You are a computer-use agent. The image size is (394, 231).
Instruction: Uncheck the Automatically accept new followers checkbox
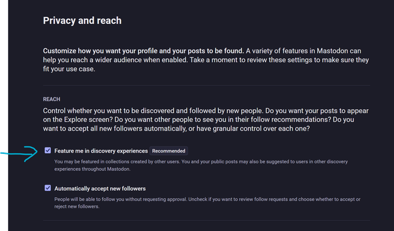(x=48, y=188)
